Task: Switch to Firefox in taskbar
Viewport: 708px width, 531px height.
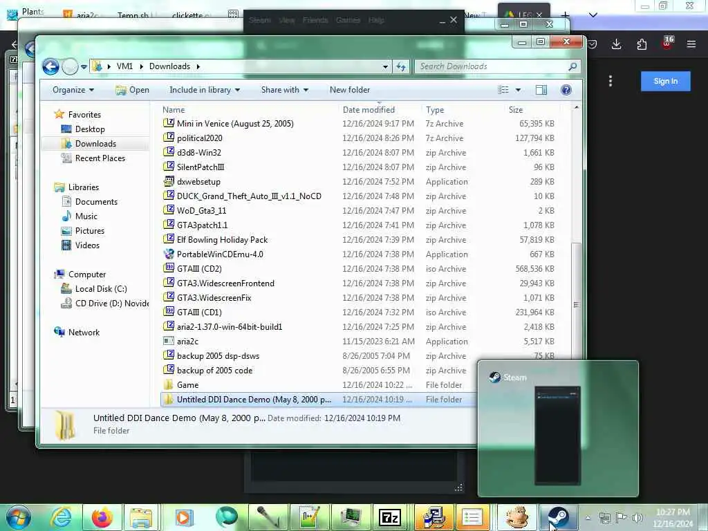Action: point(102,517)
